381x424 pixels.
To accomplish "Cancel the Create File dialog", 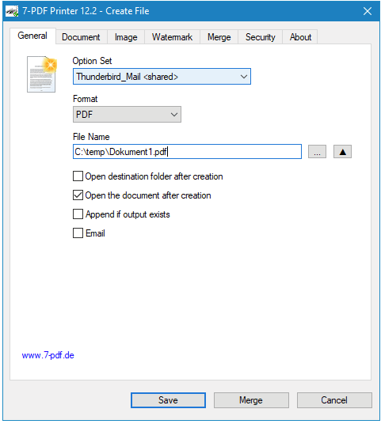I will pyautogui.click(x=334, y=400).
